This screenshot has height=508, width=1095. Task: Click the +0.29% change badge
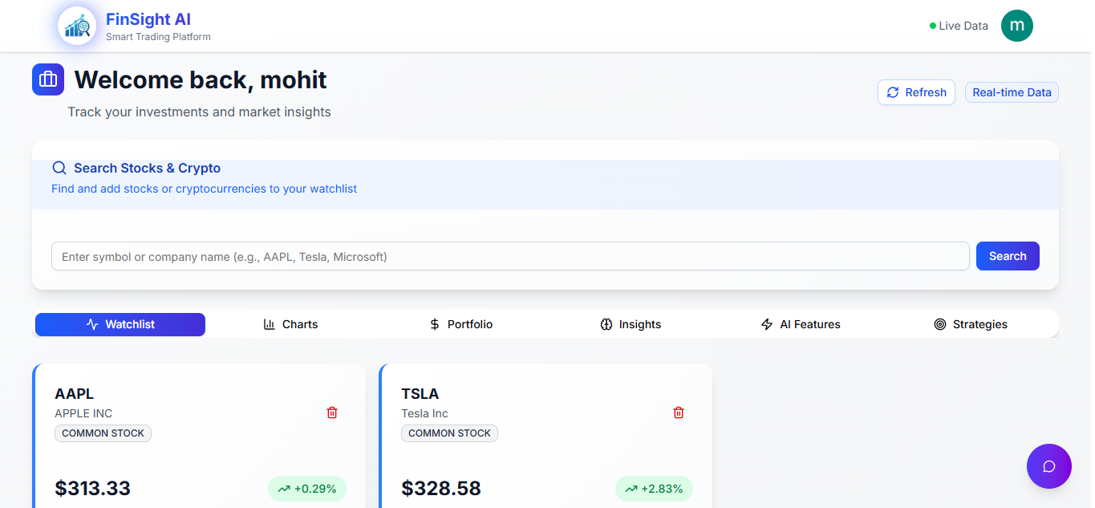tap(307, 489)
